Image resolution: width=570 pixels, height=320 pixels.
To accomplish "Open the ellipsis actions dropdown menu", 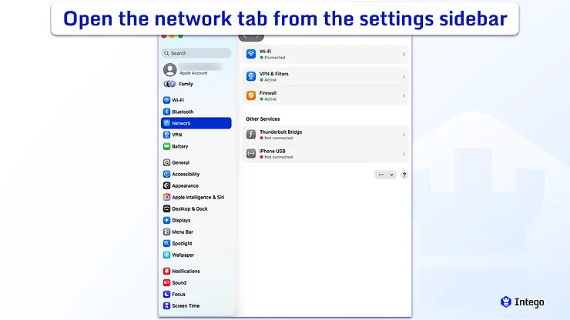I will (385, 175).
